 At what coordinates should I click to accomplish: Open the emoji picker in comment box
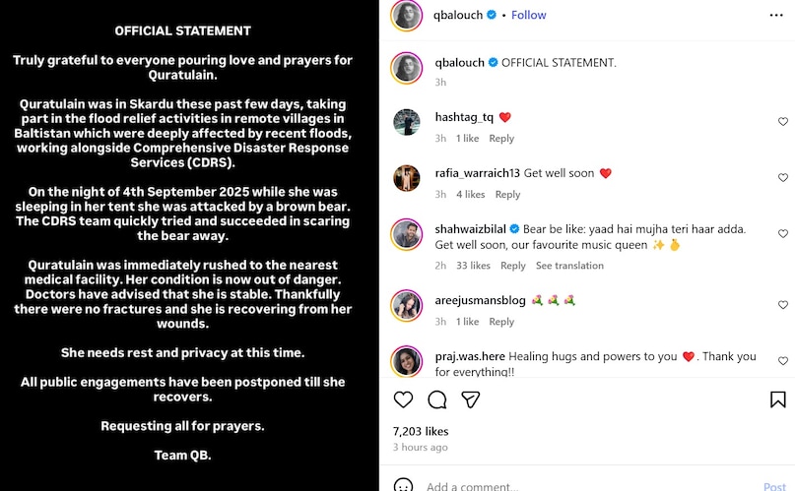click(x=403, y=485)
